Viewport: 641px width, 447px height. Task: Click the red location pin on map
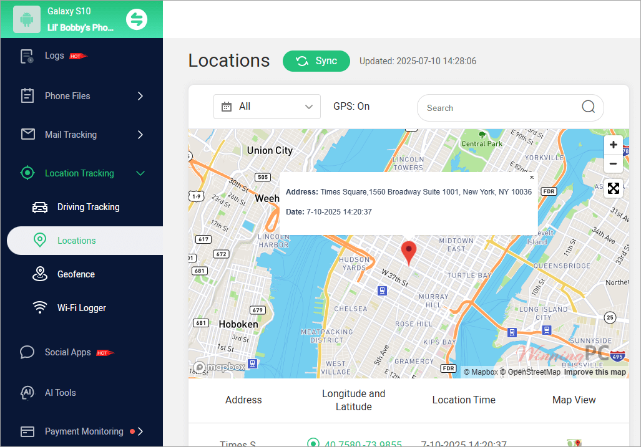pyautogui.click(x=408, y=252)
